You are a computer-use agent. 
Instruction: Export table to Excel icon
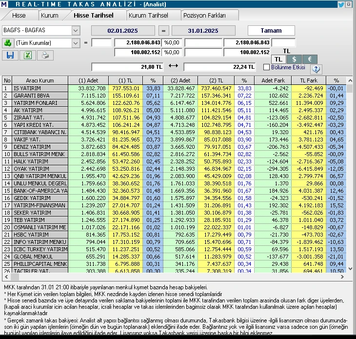point(28,56)
